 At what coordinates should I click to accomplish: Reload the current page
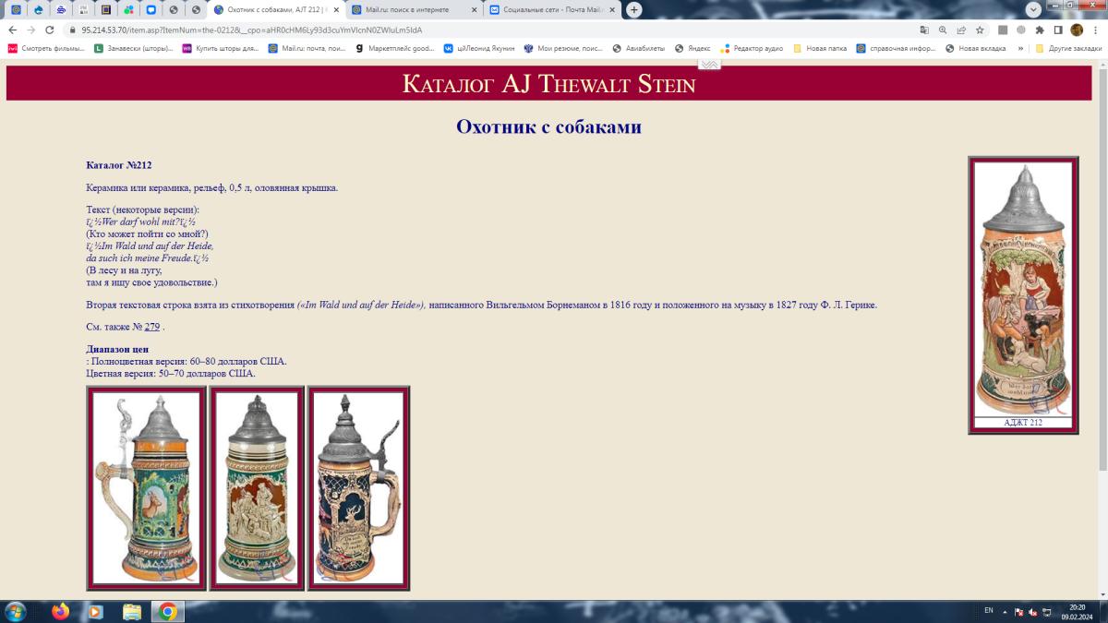49,30
